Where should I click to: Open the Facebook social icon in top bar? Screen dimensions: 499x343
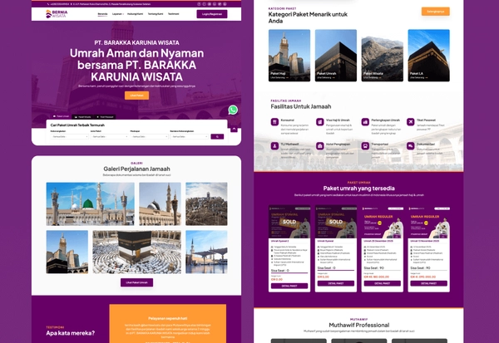(200, 4)
